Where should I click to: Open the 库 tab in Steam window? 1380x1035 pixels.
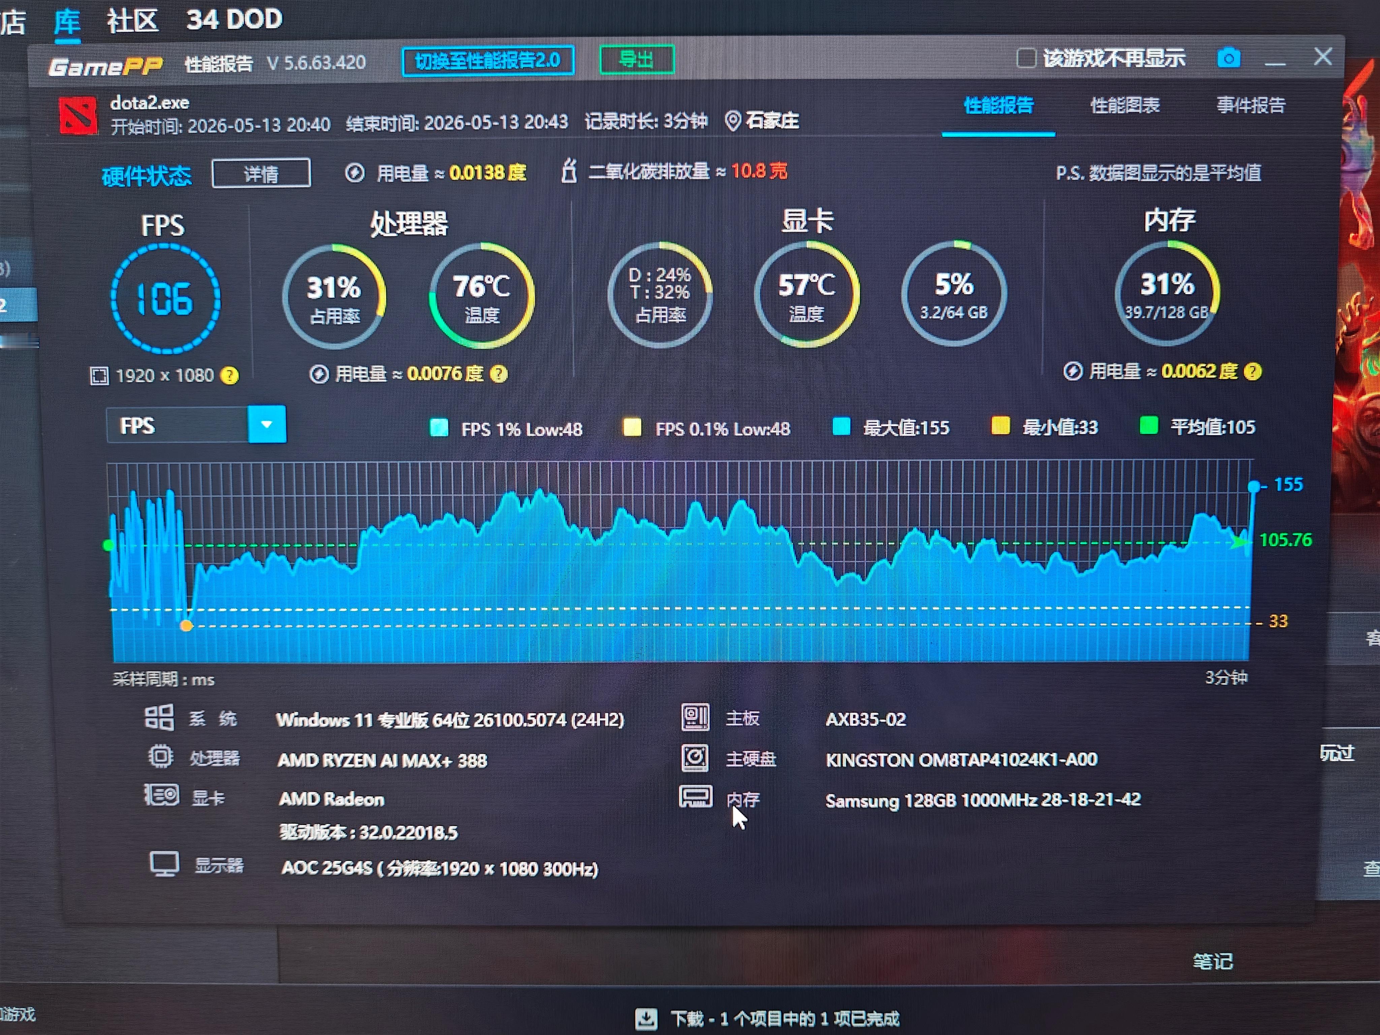click(67, 22)
